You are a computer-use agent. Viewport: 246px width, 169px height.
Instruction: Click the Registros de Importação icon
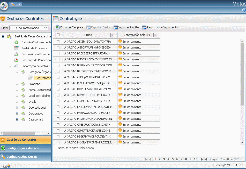pyautogui.click(x=144, y=27)
